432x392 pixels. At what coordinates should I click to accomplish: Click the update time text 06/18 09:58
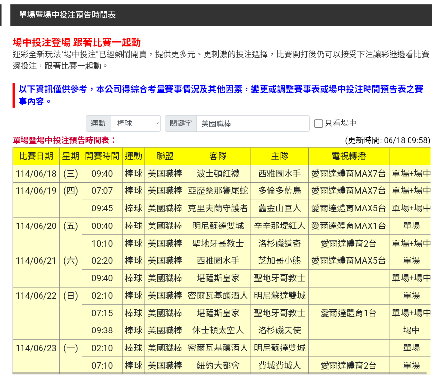point(406,140)
